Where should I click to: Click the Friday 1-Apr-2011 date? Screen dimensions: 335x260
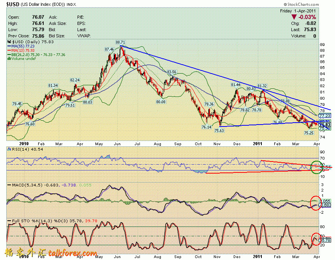point(298,11)
